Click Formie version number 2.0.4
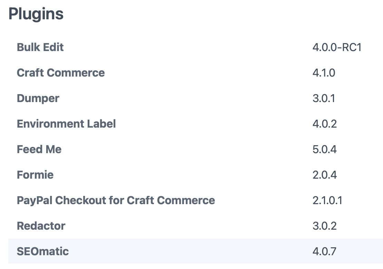This screenshot has height=269, width=383. 325,175
